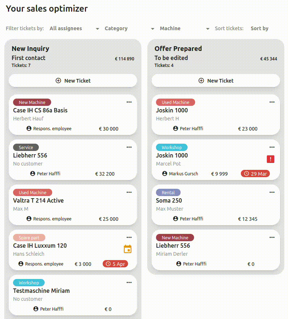This screenshot has width=288, height=319.
Task: Open the Liebherr 556 Service ticket title
Action: point(30,155)
